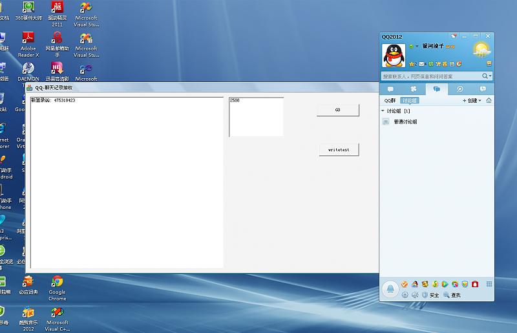The width and height of the screenshot is (517, 333).
Task: Click the green online status icon
Action: tap(411, 46)
